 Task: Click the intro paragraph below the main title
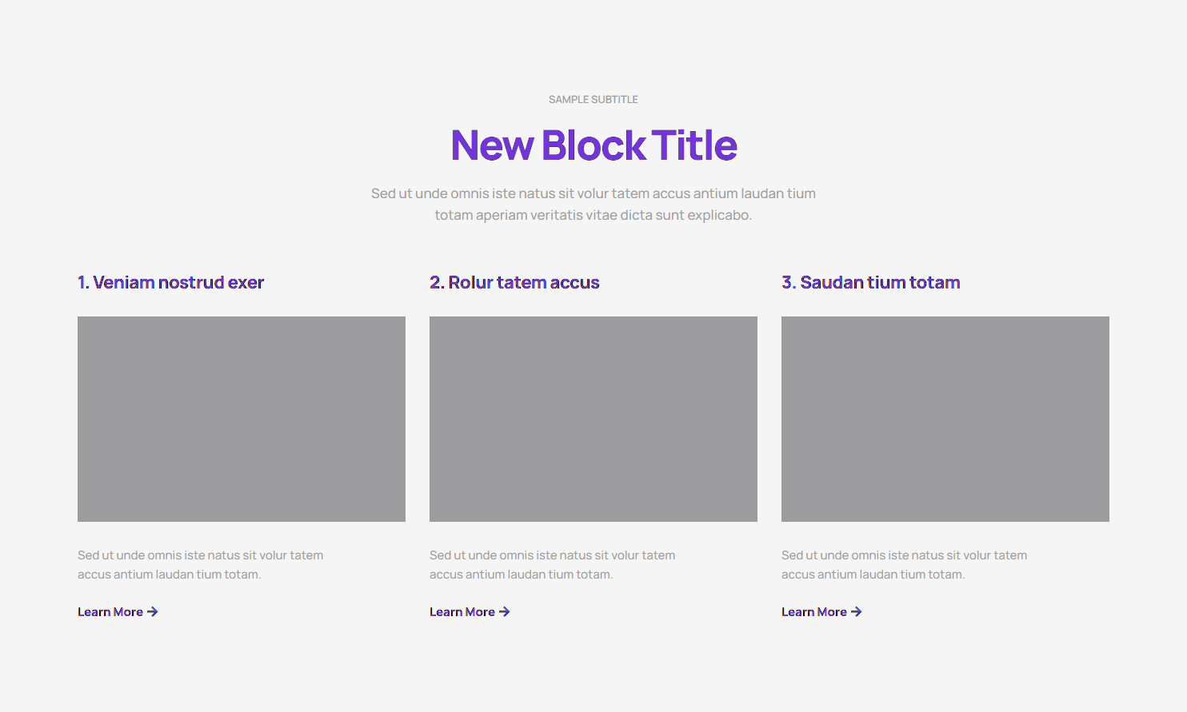[593, 204]
